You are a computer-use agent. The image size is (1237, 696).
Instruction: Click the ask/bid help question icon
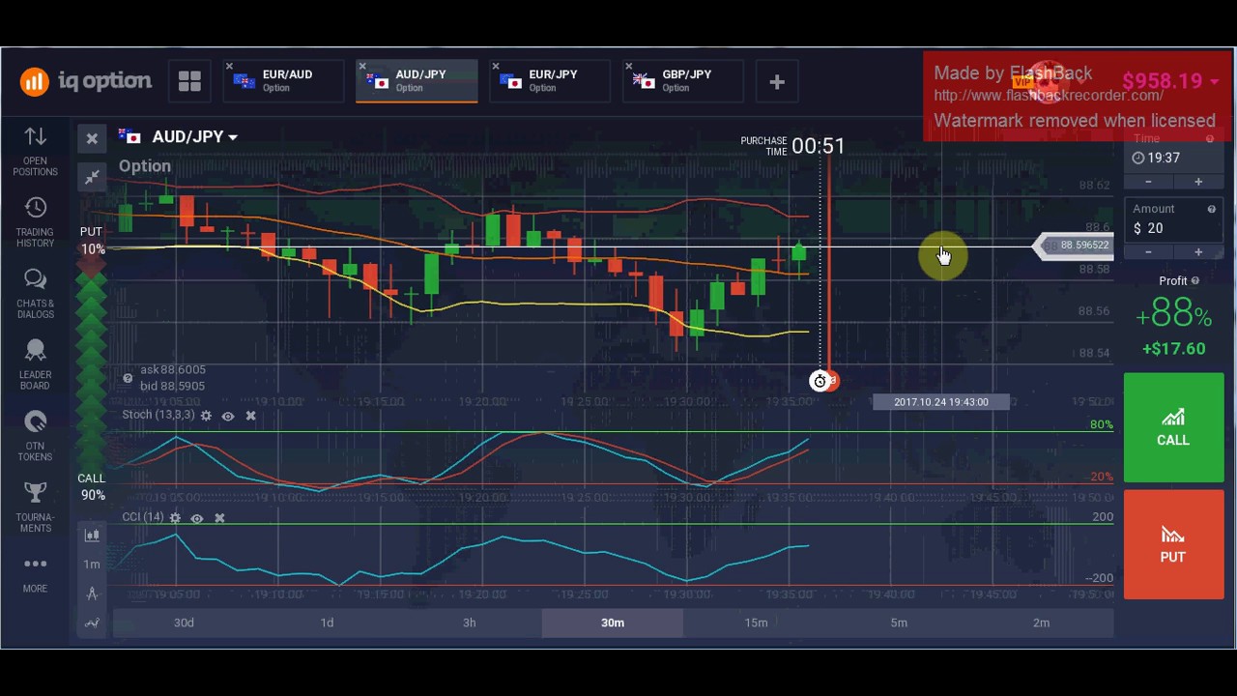pos(128,378)
